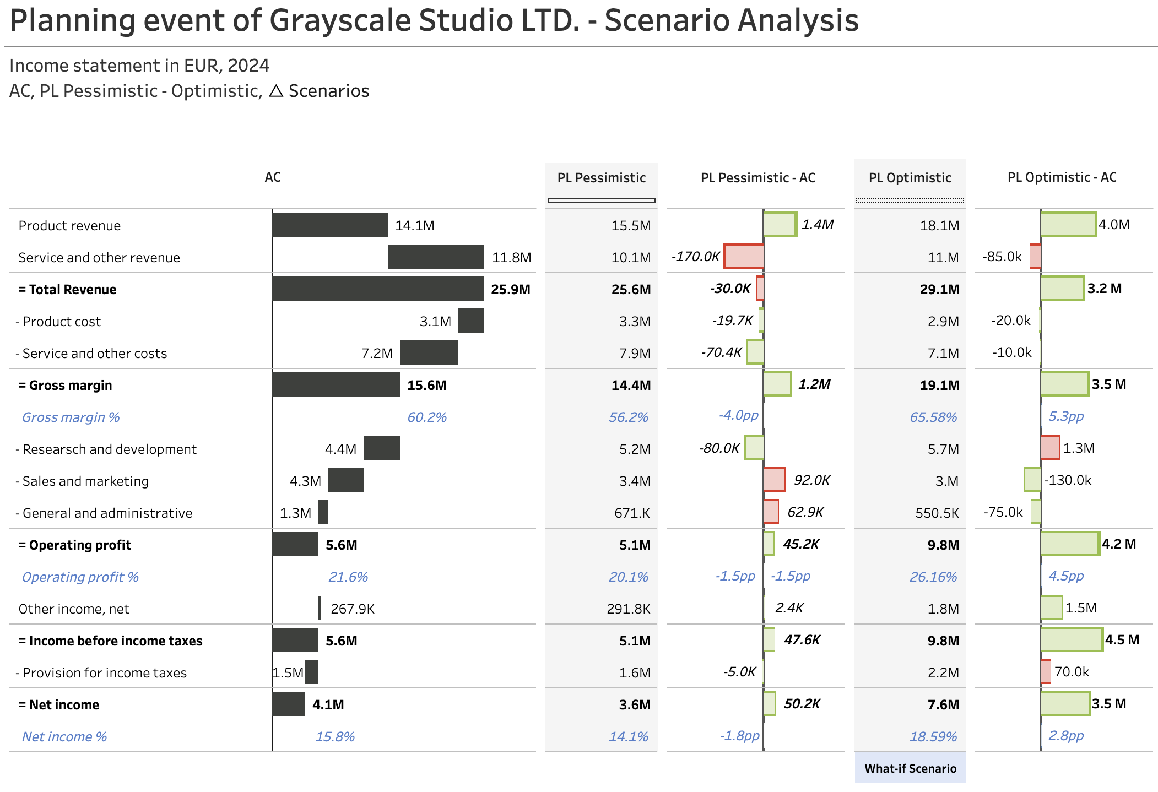This screenshot has height=792, width=1158.
Task: Click the Product revenue row label
Action: (x=69, y=225)
